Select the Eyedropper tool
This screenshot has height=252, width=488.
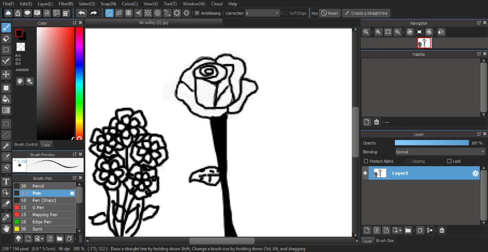point(6,217)
